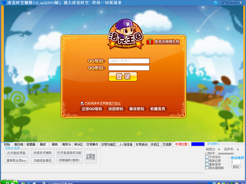
Task: Open the 实用功能区 tab
Action: (x=109, y=145)
